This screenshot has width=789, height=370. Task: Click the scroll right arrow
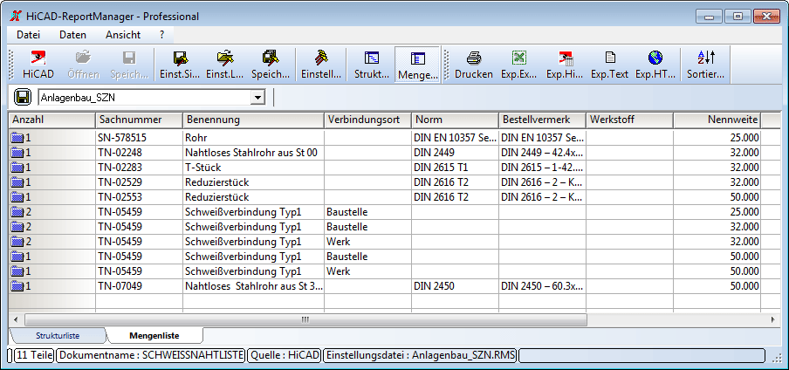[x=773, y=319]
